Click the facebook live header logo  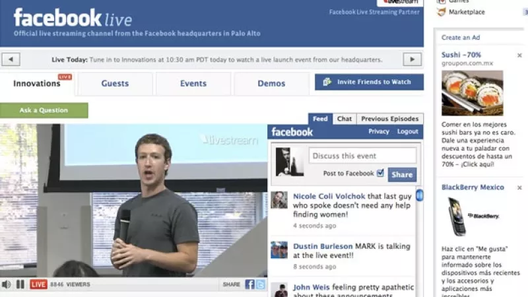[x=73, y=18]
